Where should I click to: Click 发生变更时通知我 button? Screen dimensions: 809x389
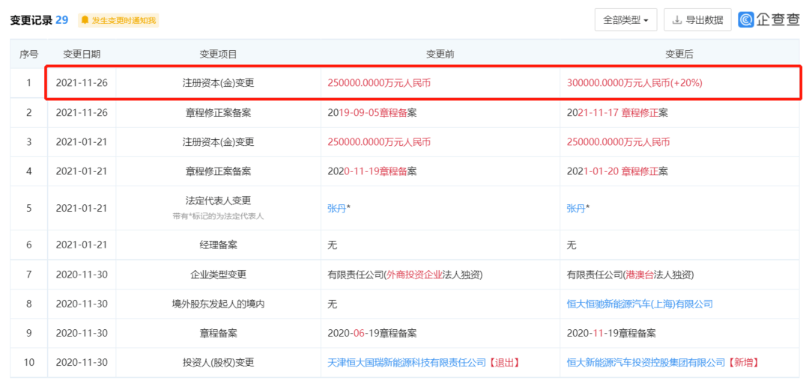(x=118, y=21)
